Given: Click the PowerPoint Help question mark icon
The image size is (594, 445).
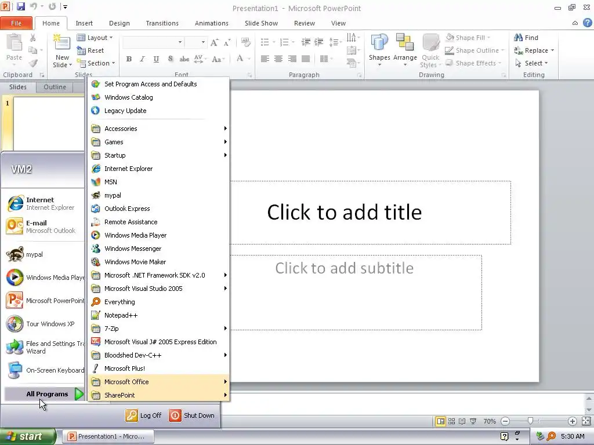Looking at the screenshot, I should [587, 23].
